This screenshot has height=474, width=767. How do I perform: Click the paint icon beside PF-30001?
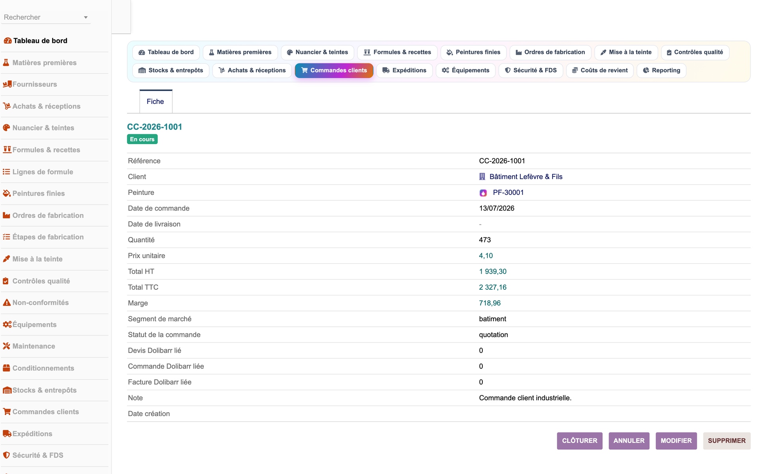point(483,193)
